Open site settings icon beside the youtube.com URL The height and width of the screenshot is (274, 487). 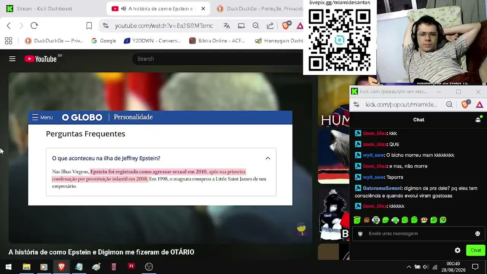click(x=106, y=25)
